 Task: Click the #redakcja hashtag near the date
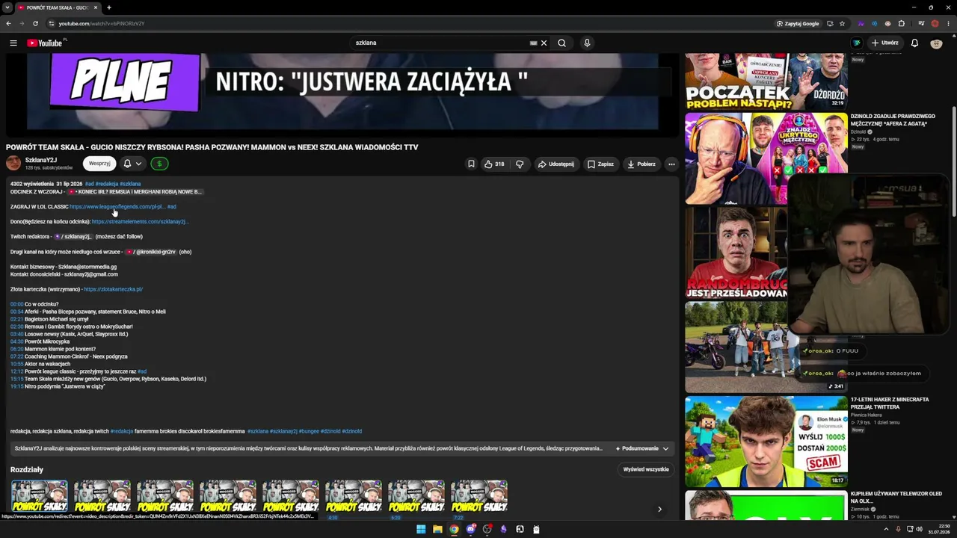coord(106,184)
